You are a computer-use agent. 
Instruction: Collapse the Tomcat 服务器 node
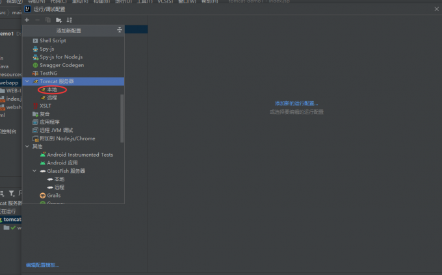point(27,81)
